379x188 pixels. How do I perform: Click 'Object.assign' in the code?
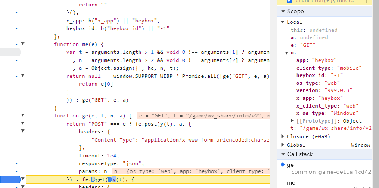(112, 68)
